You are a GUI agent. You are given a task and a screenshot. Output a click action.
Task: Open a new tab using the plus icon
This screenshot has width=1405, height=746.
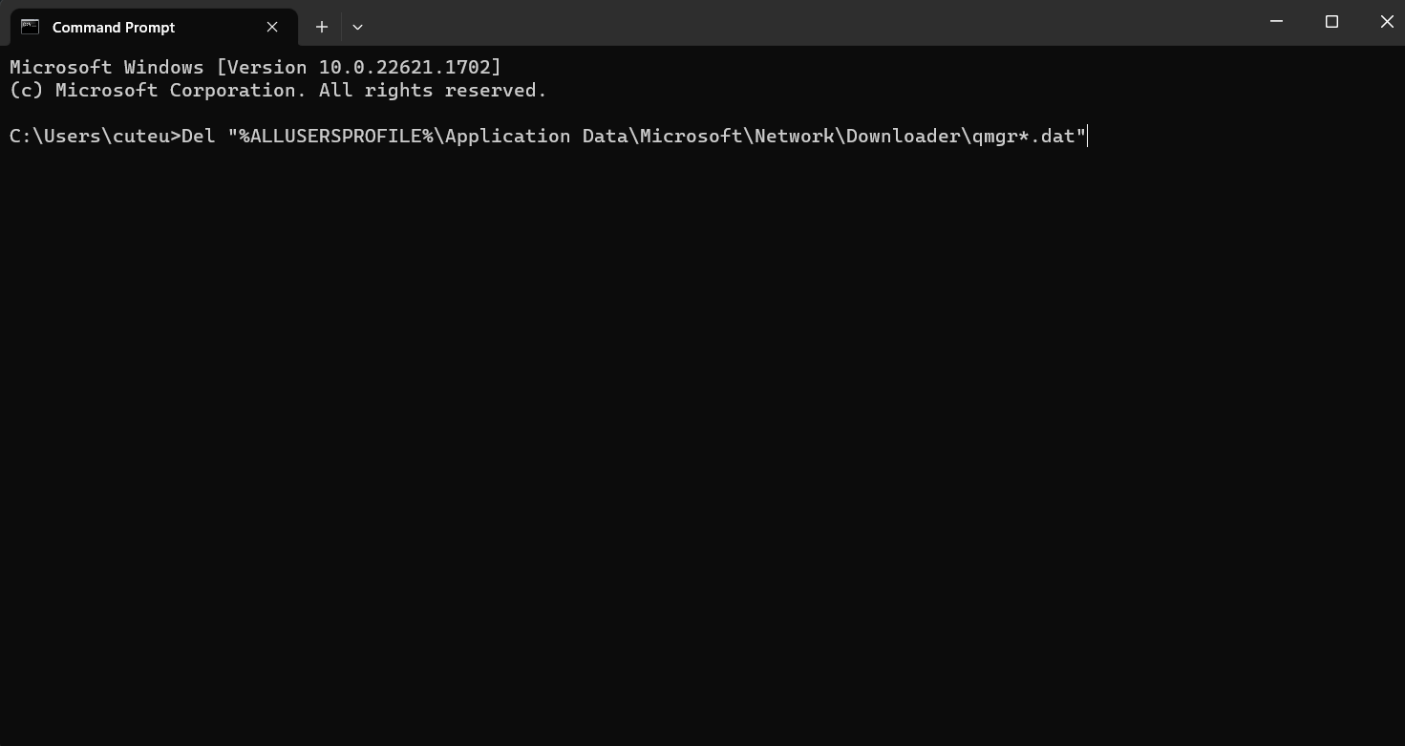[322, 27]
